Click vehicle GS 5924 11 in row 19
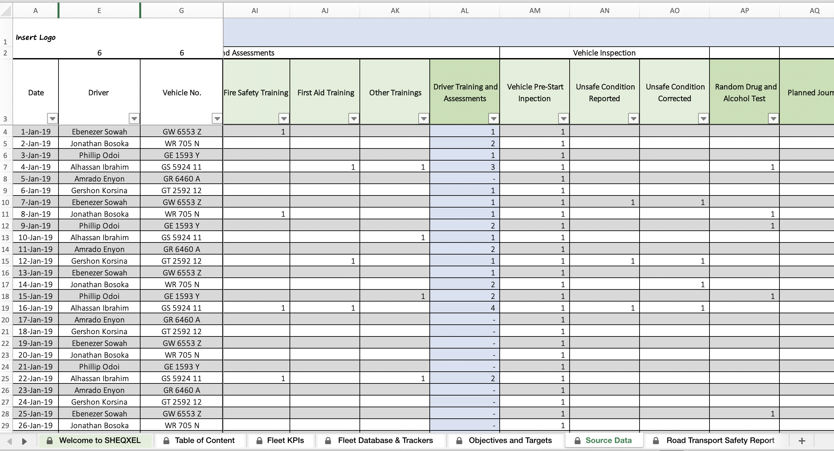Screen dimensions: 834x451 182,308
